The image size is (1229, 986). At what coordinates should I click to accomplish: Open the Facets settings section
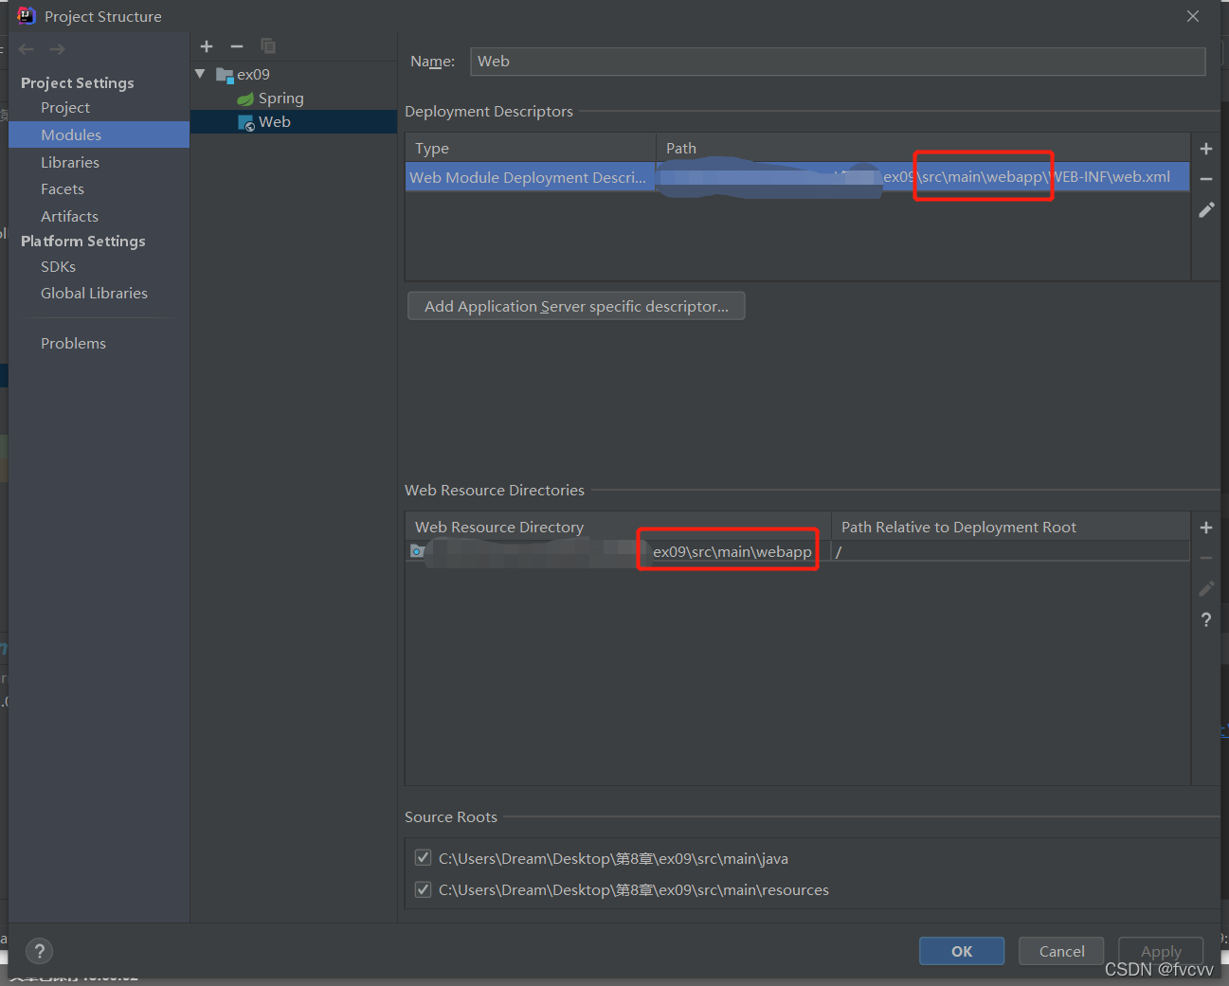pyautogui.click(x=63, y=189)
